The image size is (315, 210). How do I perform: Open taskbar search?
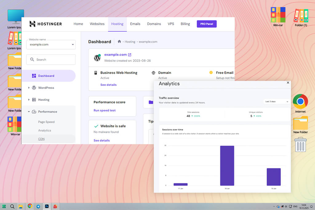12,206
